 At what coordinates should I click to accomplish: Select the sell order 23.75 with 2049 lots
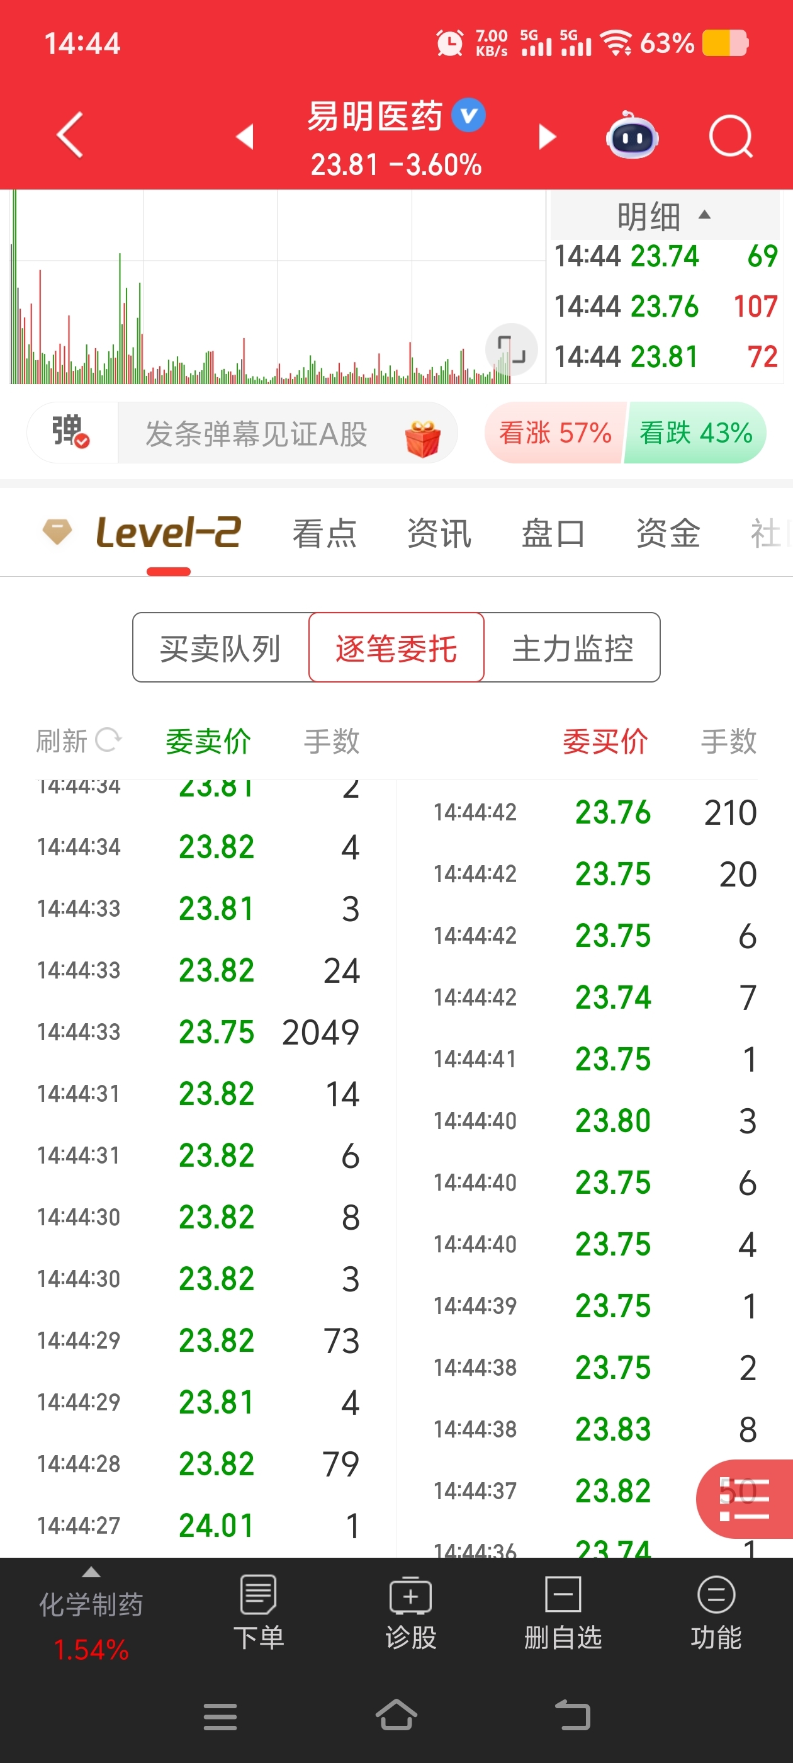(198, 1031)
